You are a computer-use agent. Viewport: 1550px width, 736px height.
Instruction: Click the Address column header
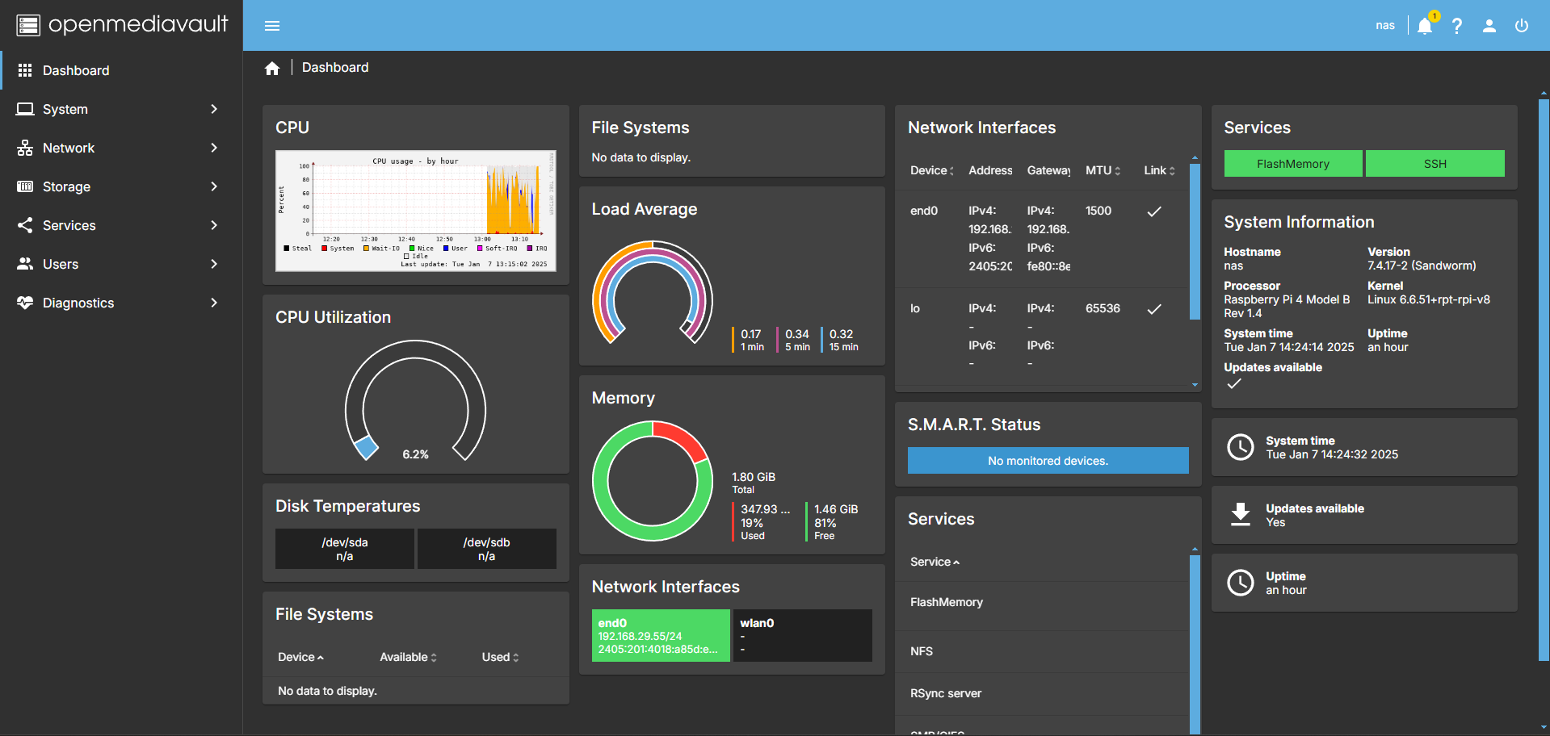coord(990,170)
